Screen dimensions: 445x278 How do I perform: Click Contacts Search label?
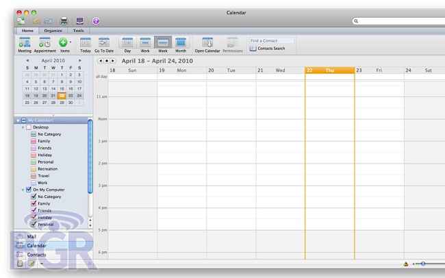pyautogui.click(x=271, y=49)
